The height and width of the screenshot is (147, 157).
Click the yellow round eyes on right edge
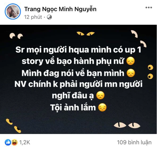point(150,72)
